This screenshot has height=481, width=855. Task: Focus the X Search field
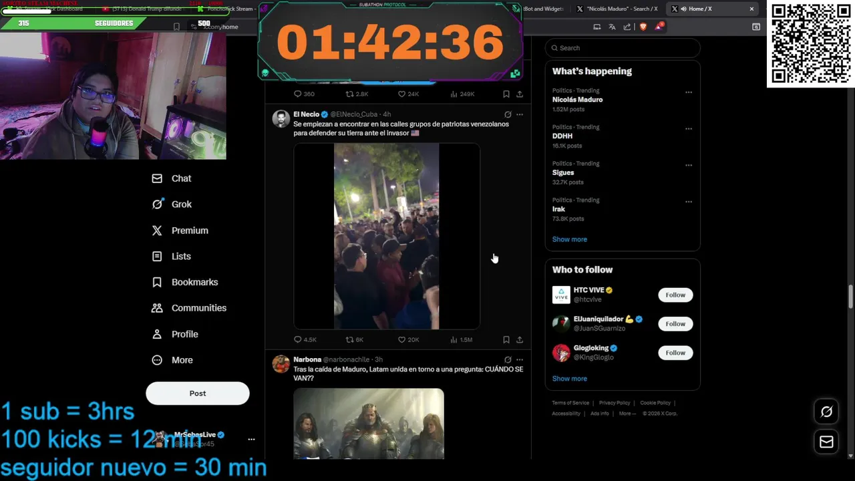coord(623,48)
